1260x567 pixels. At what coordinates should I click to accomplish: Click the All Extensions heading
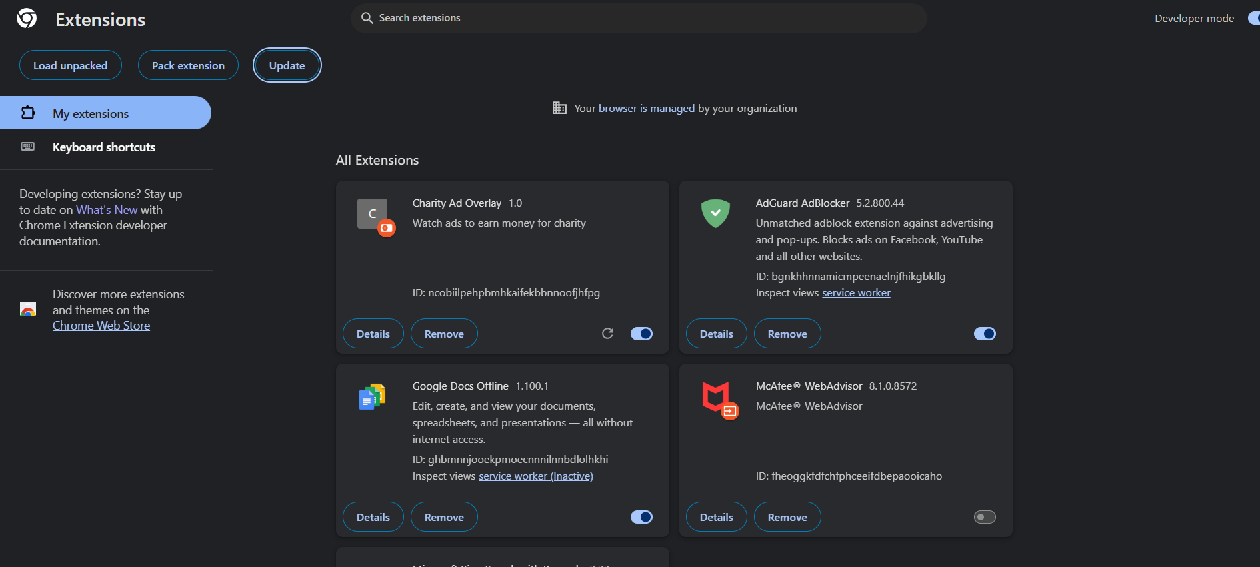(x=377, y=160)
